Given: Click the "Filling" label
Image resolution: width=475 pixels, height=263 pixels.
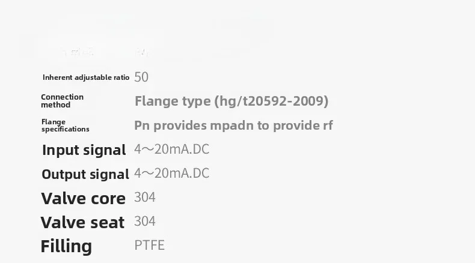Looking at the screenshot, I should [x=66, y=247].
